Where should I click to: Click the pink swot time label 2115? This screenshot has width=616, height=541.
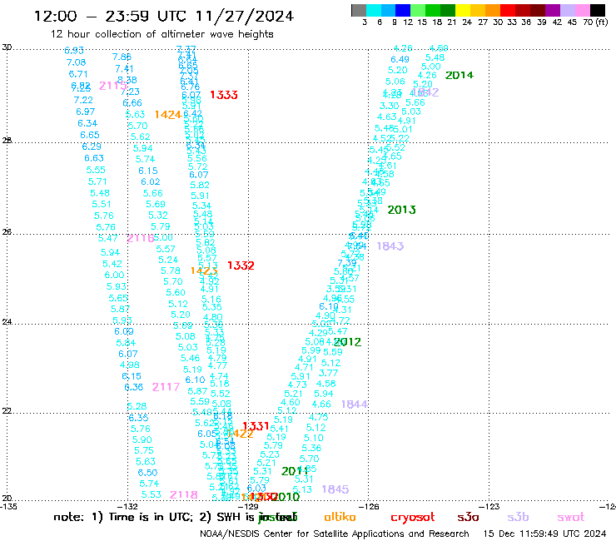(112, 86)
